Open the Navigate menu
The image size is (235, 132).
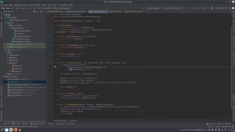tap(17, 5)
